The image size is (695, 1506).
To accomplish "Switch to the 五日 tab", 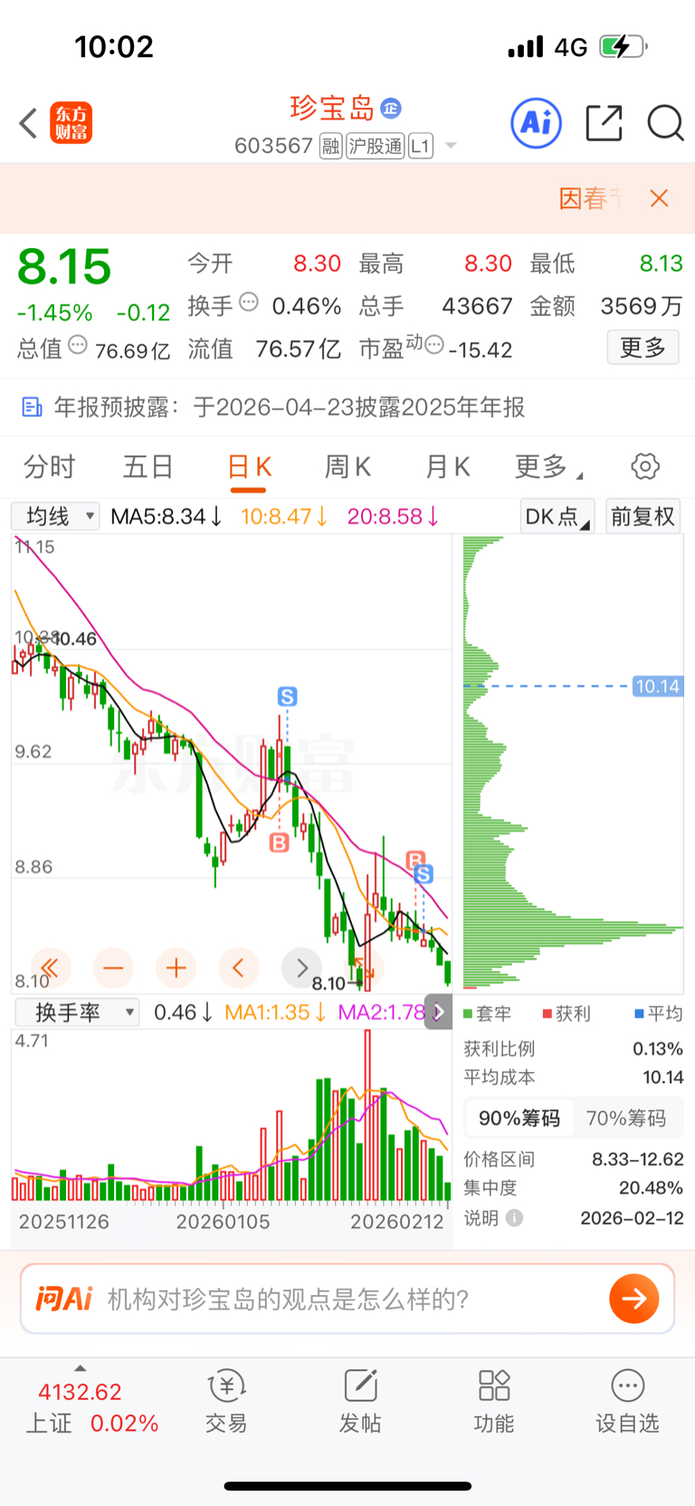I will 148,467.
